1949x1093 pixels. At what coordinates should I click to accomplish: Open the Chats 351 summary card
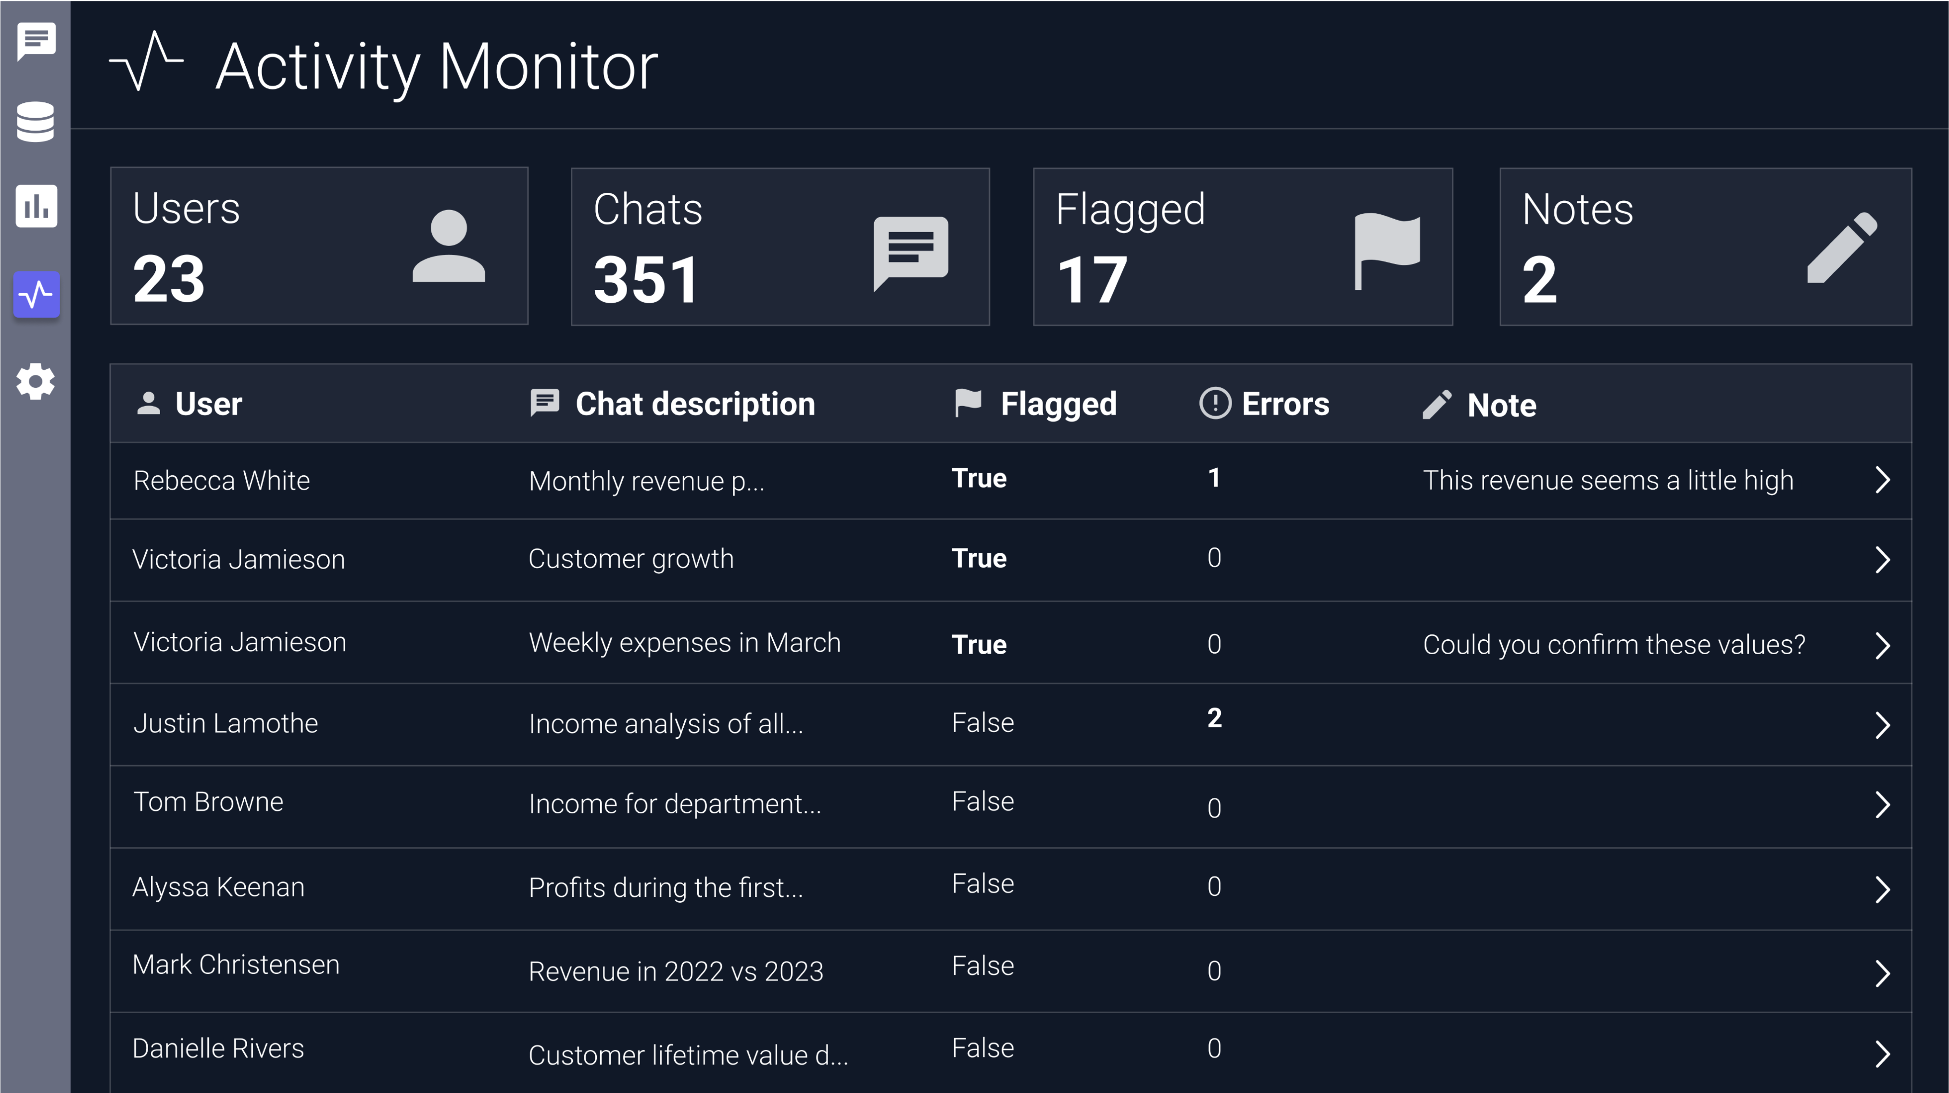pyautogui.click(x=780, y=247)
